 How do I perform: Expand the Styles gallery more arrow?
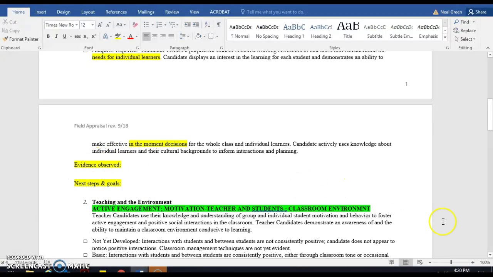tap(445, 38)
